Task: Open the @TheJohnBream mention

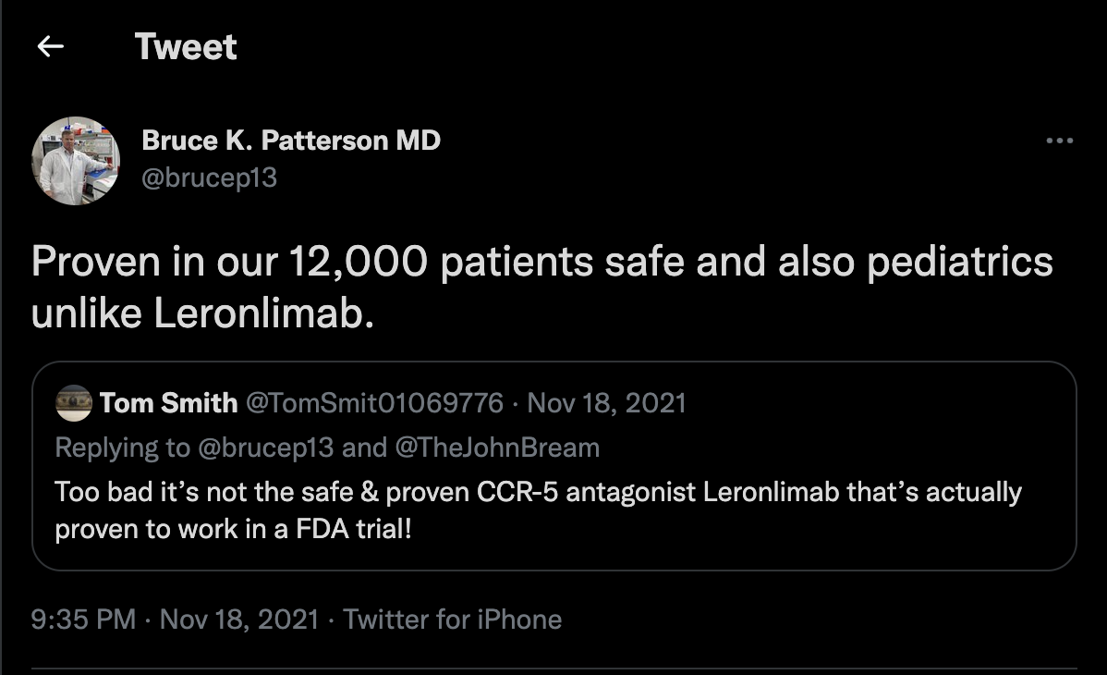Action: (497, 448)
